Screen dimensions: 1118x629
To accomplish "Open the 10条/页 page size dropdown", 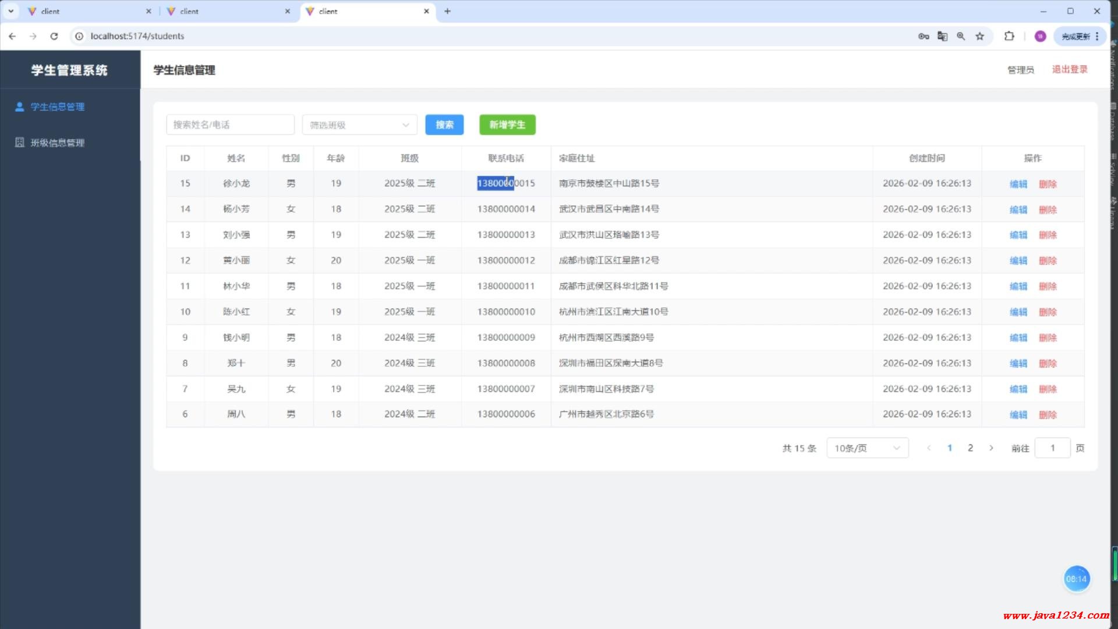I will coord(867,448).
